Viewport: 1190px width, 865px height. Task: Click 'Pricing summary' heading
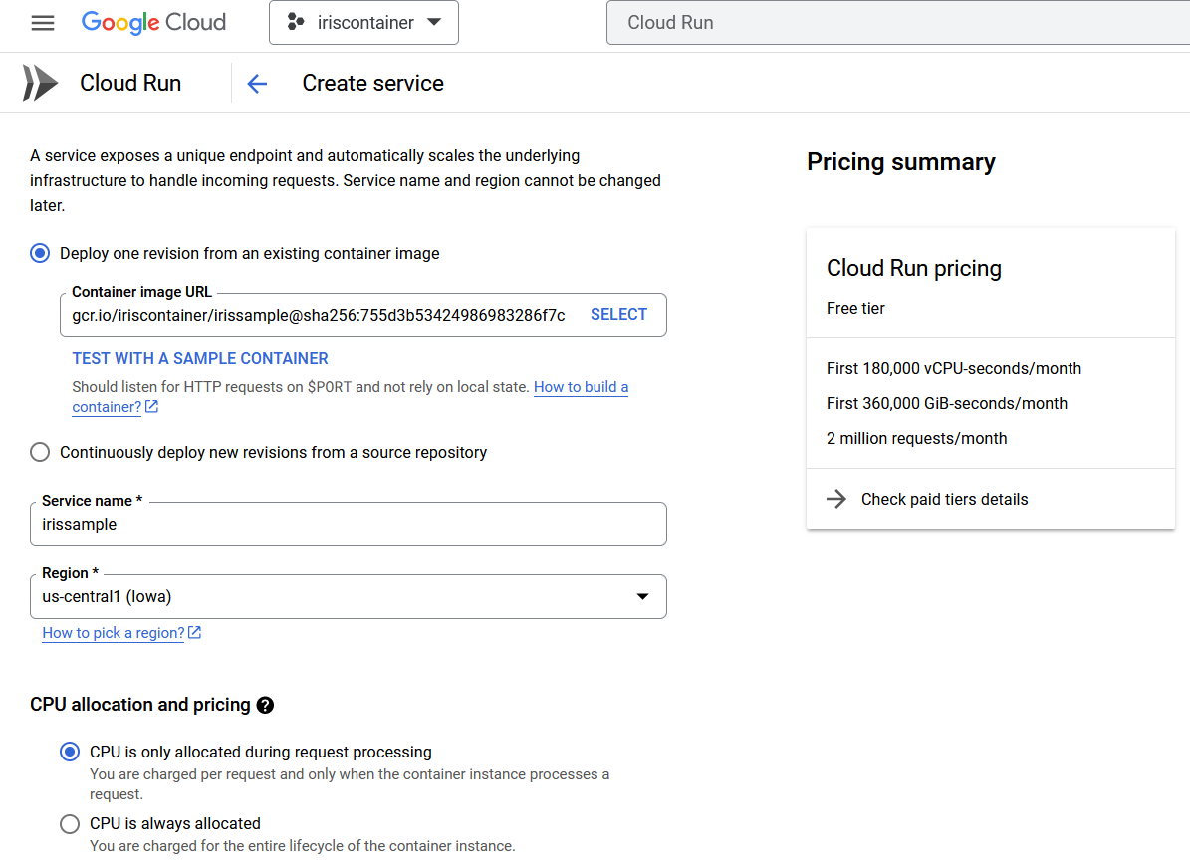pos(901,161)
